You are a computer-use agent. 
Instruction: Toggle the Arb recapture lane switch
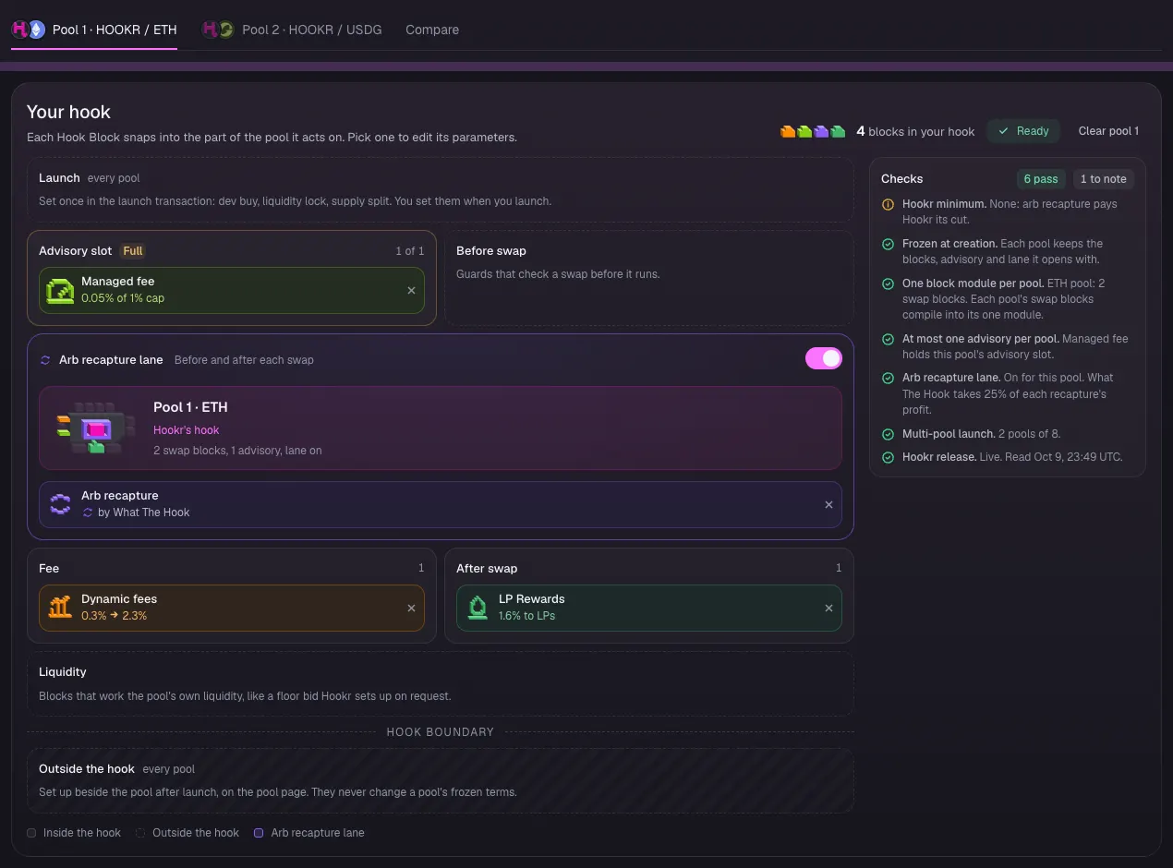pyautogui.click(x=824, y=358)
